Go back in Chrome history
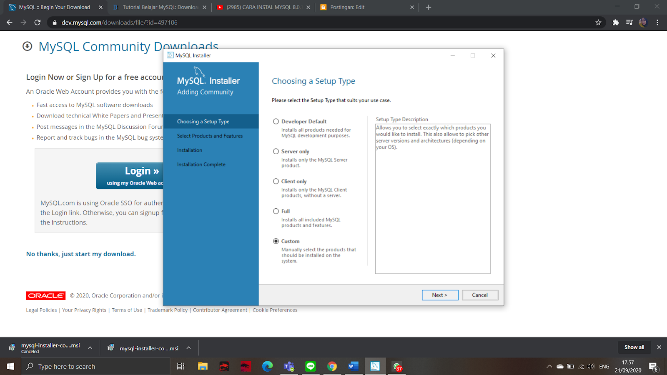667x375 pixels. click(10, 22)
